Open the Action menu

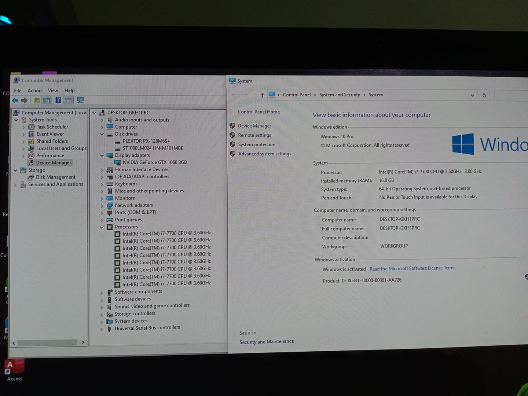[x=34, y=91]
